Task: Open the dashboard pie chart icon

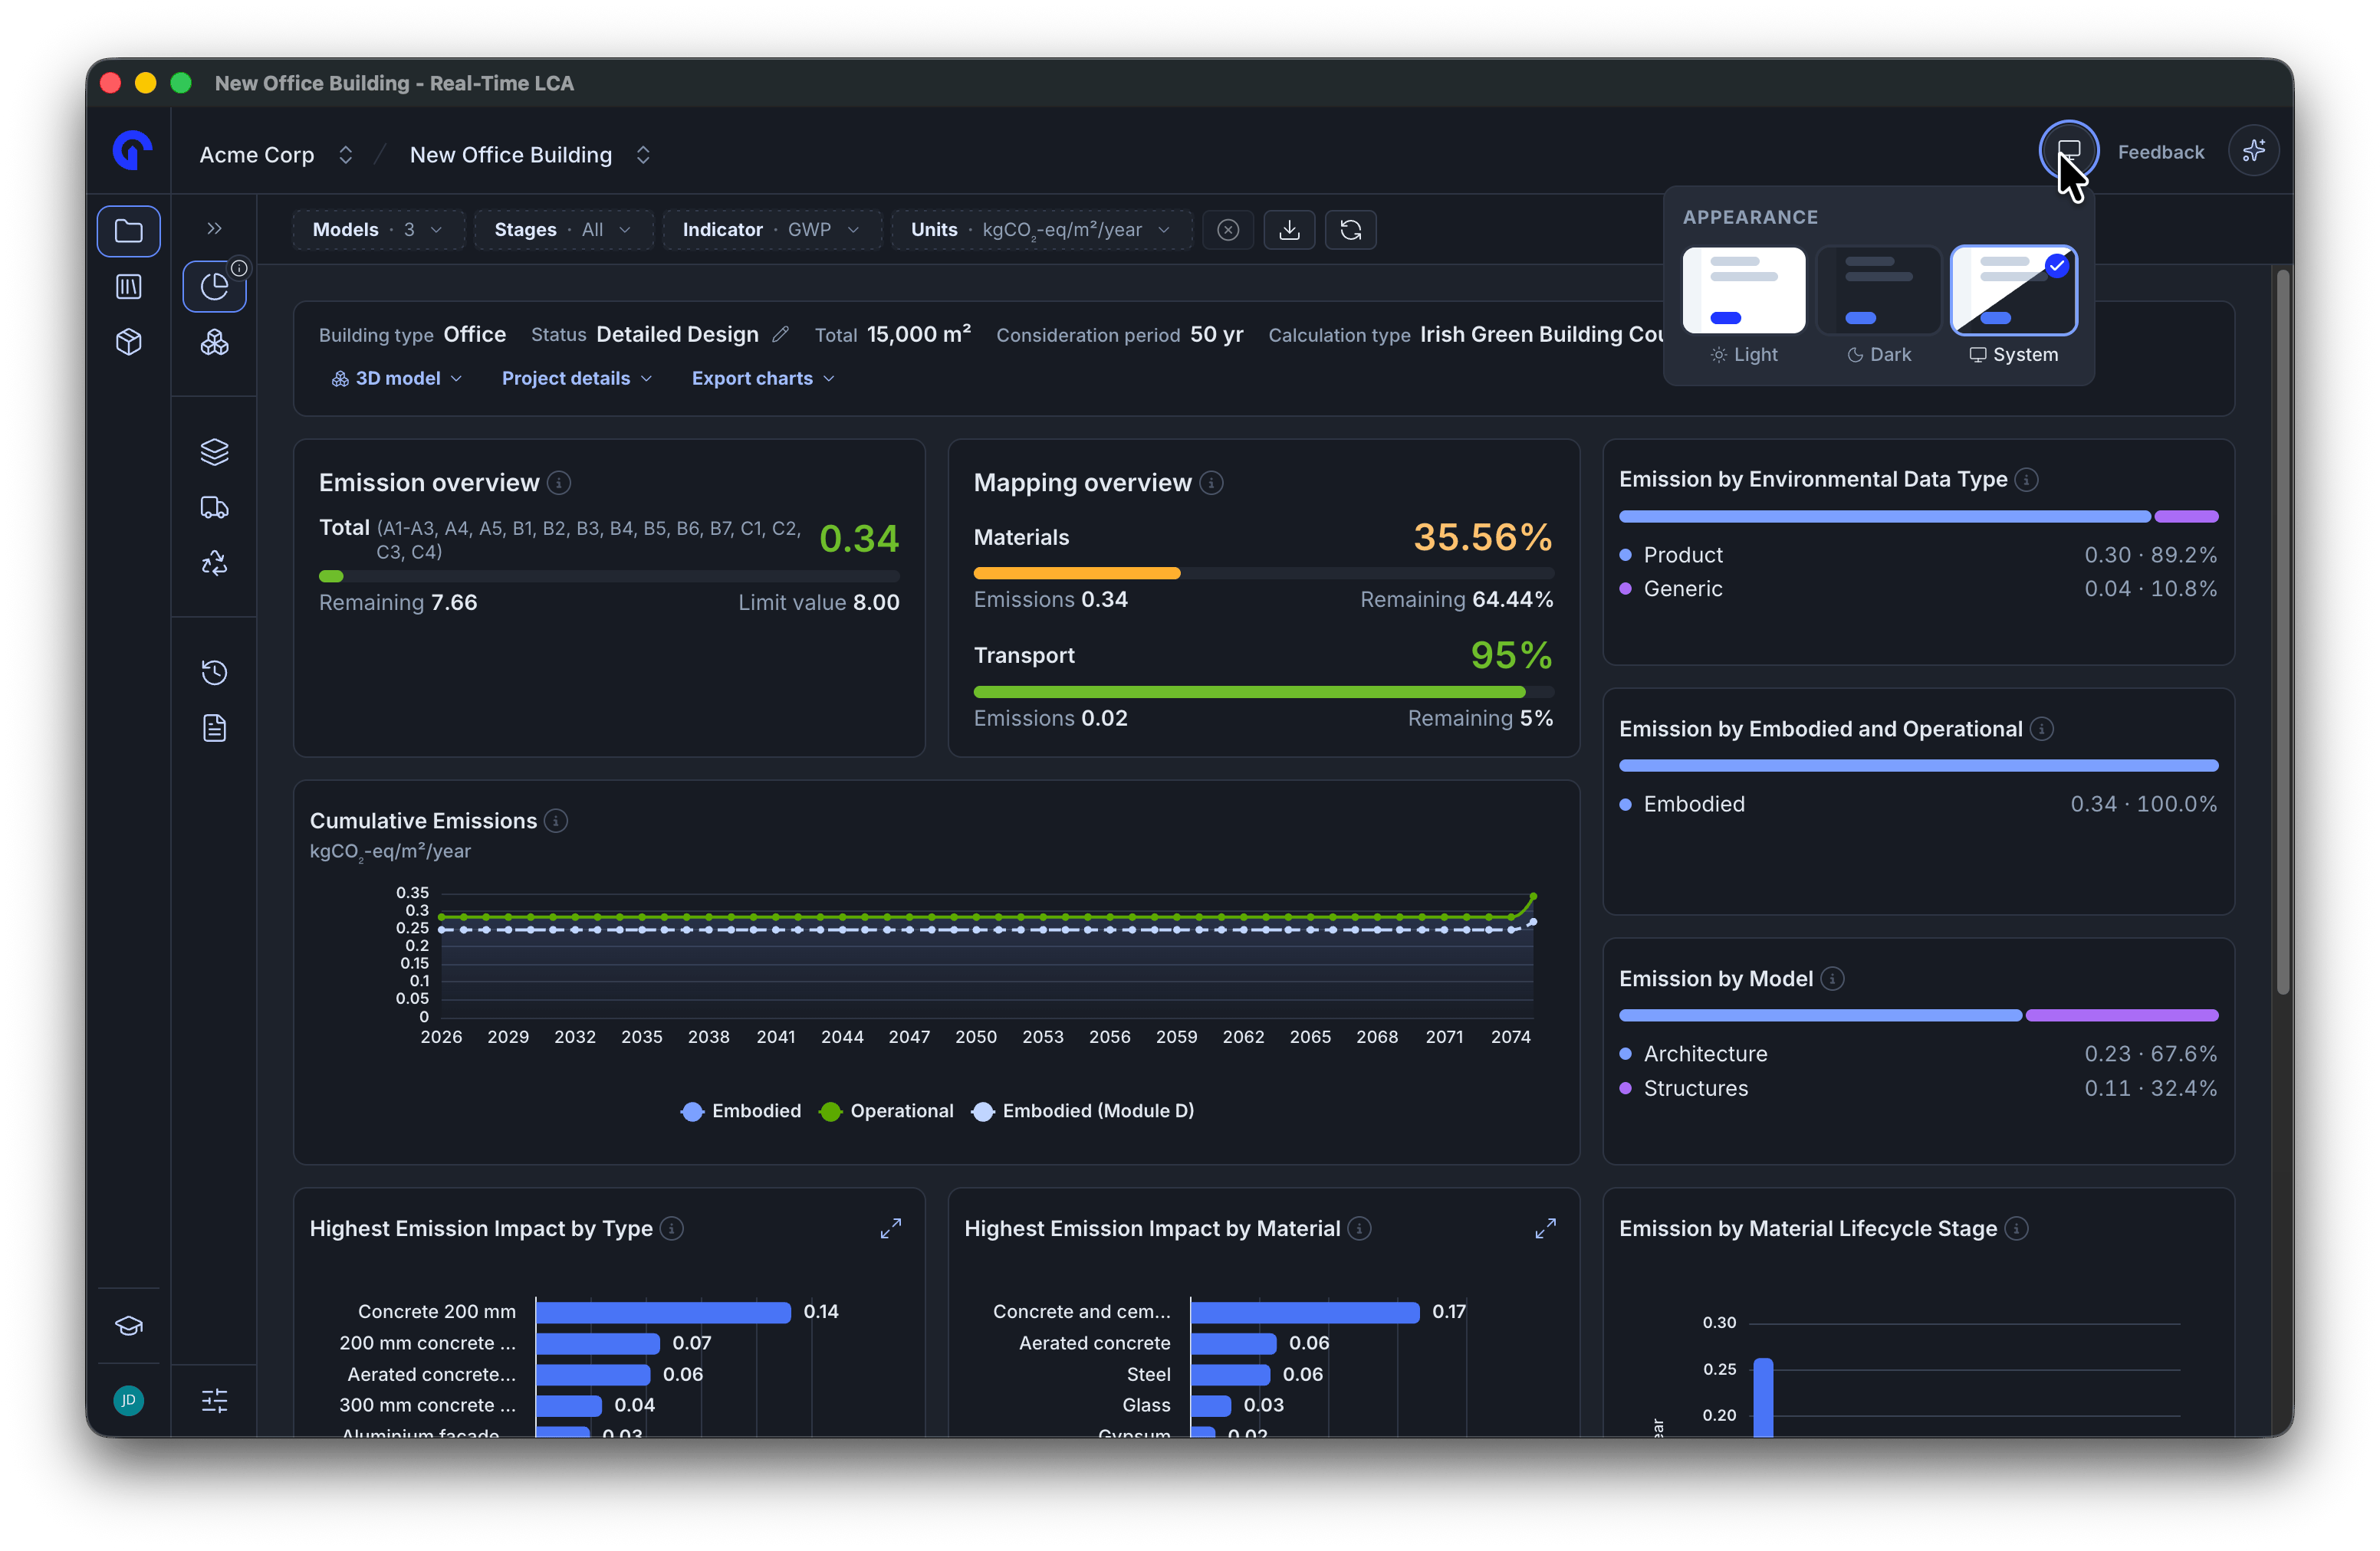Action: (214, 287)
